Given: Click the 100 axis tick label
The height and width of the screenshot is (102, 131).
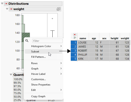Looking at the screenshot, I should [17, 51].
